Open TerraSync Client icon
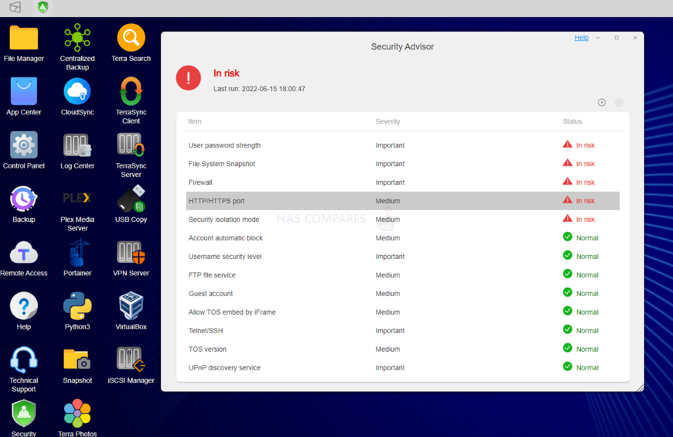The height and width of the screenshot is (437, 673). coord(131,91)
